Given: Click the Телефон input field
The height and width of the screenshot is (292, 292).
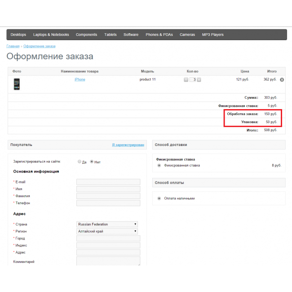Looking at the screenshot, I should tap(108, 203).
